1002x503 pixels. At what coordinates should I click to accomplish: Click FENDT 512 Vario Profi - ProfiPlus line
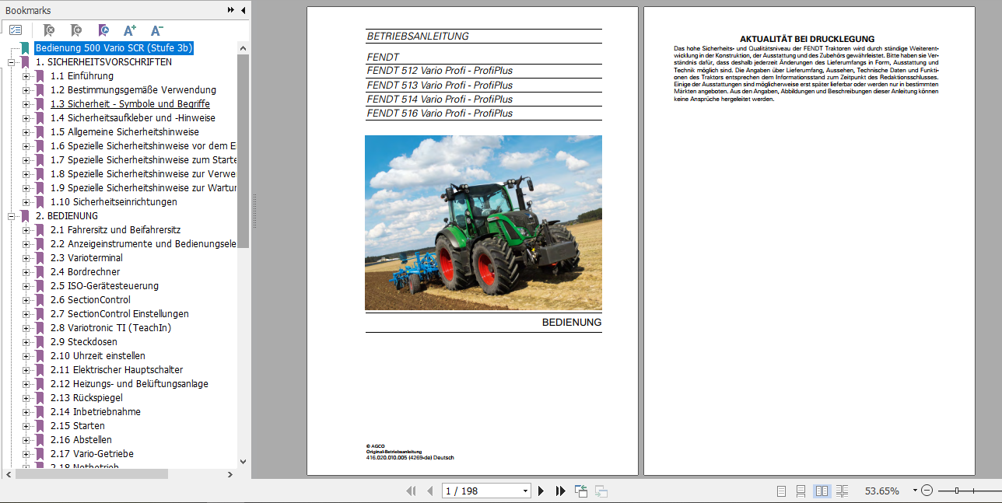pyautogui.click(x=440, y=71)
